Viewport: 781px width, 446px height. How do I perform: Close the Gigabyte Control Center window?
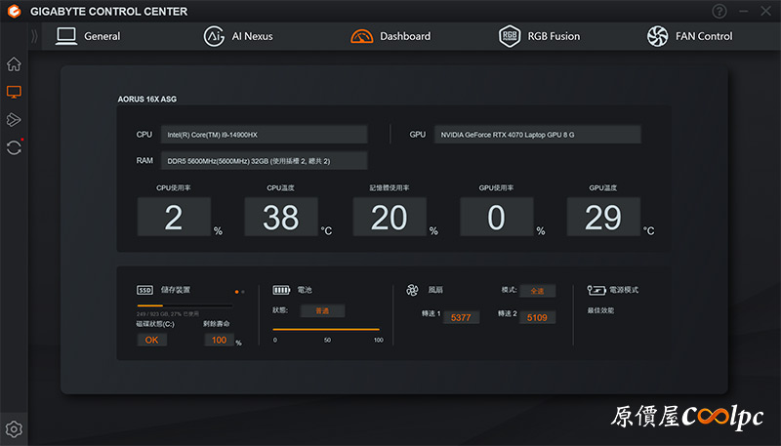(x=766, y=11)
